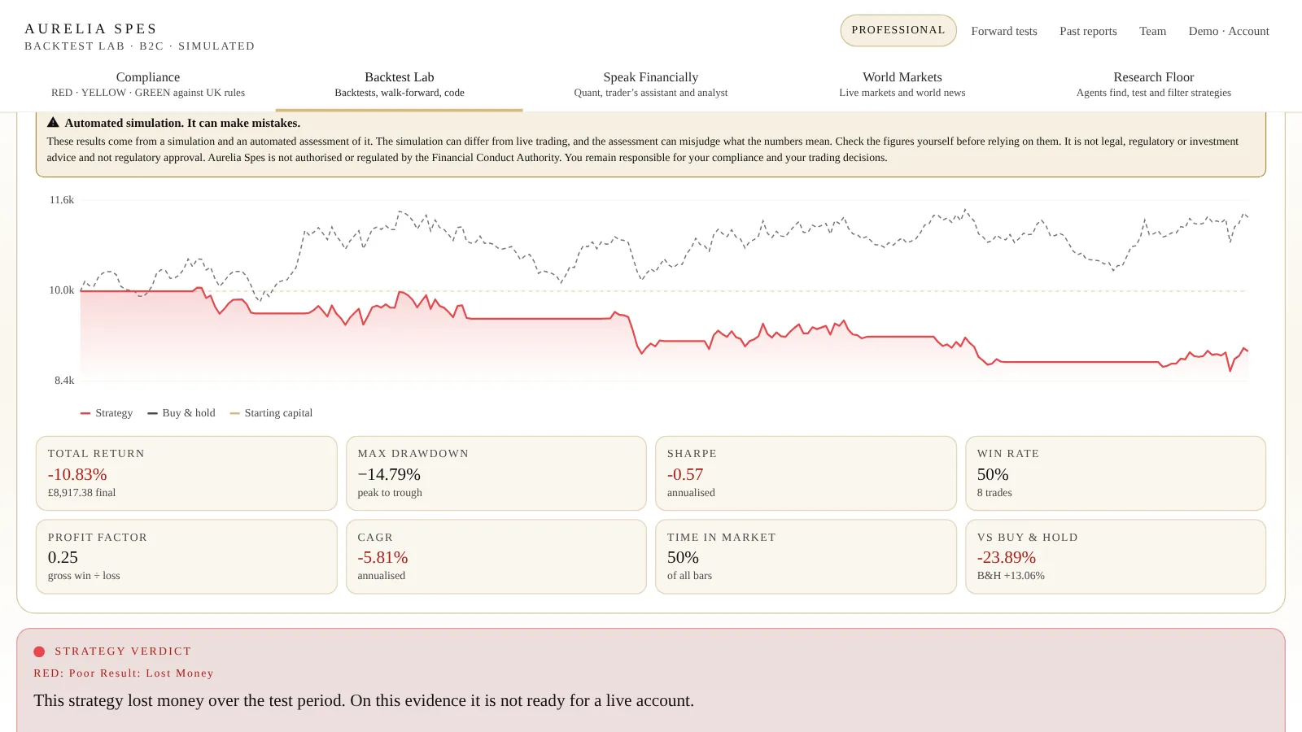Click the 'Backtest Lab · B2C · Simulated' subtitle
This screenshot has width=1302, height=732.
[x=140, y=46]
